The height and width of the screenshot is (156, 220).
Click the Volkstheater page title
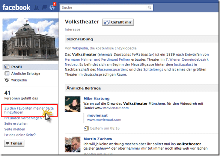pos(82,22)
